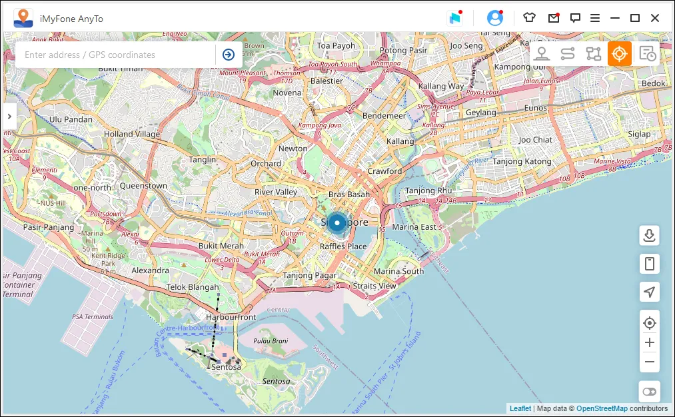The width and height of the screenshot is (675, 417).
Task: Expand the left side panel
Action: coord(9,116)
